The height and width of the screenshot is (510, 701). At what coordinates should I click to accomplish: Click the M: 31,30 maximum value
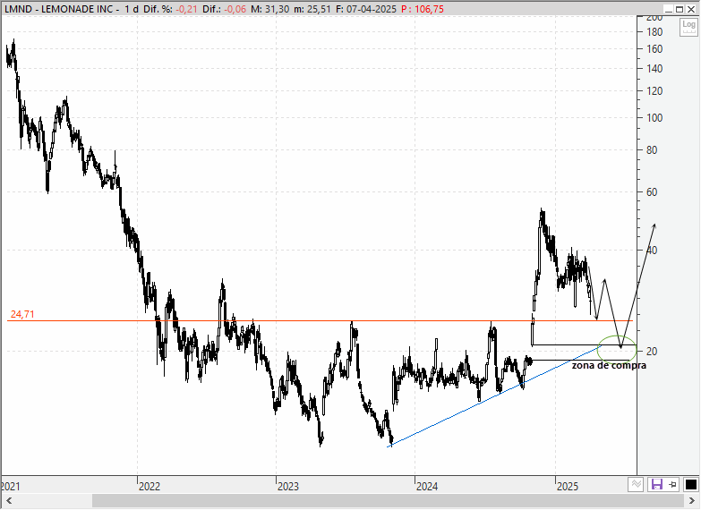pos(269,9)
